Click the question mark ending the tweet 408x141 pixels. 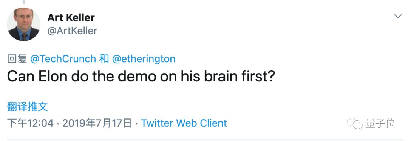[x=271, y=77]
